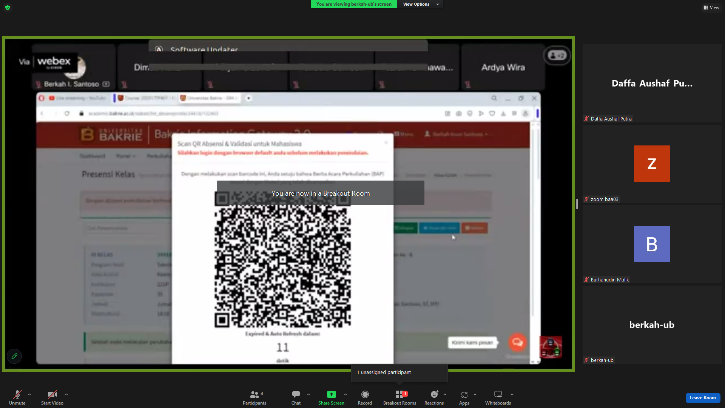Select the Universitas Bakrie tab in shared browser
The height and width of the screenshot is (408, 725).
click(209, 98)
